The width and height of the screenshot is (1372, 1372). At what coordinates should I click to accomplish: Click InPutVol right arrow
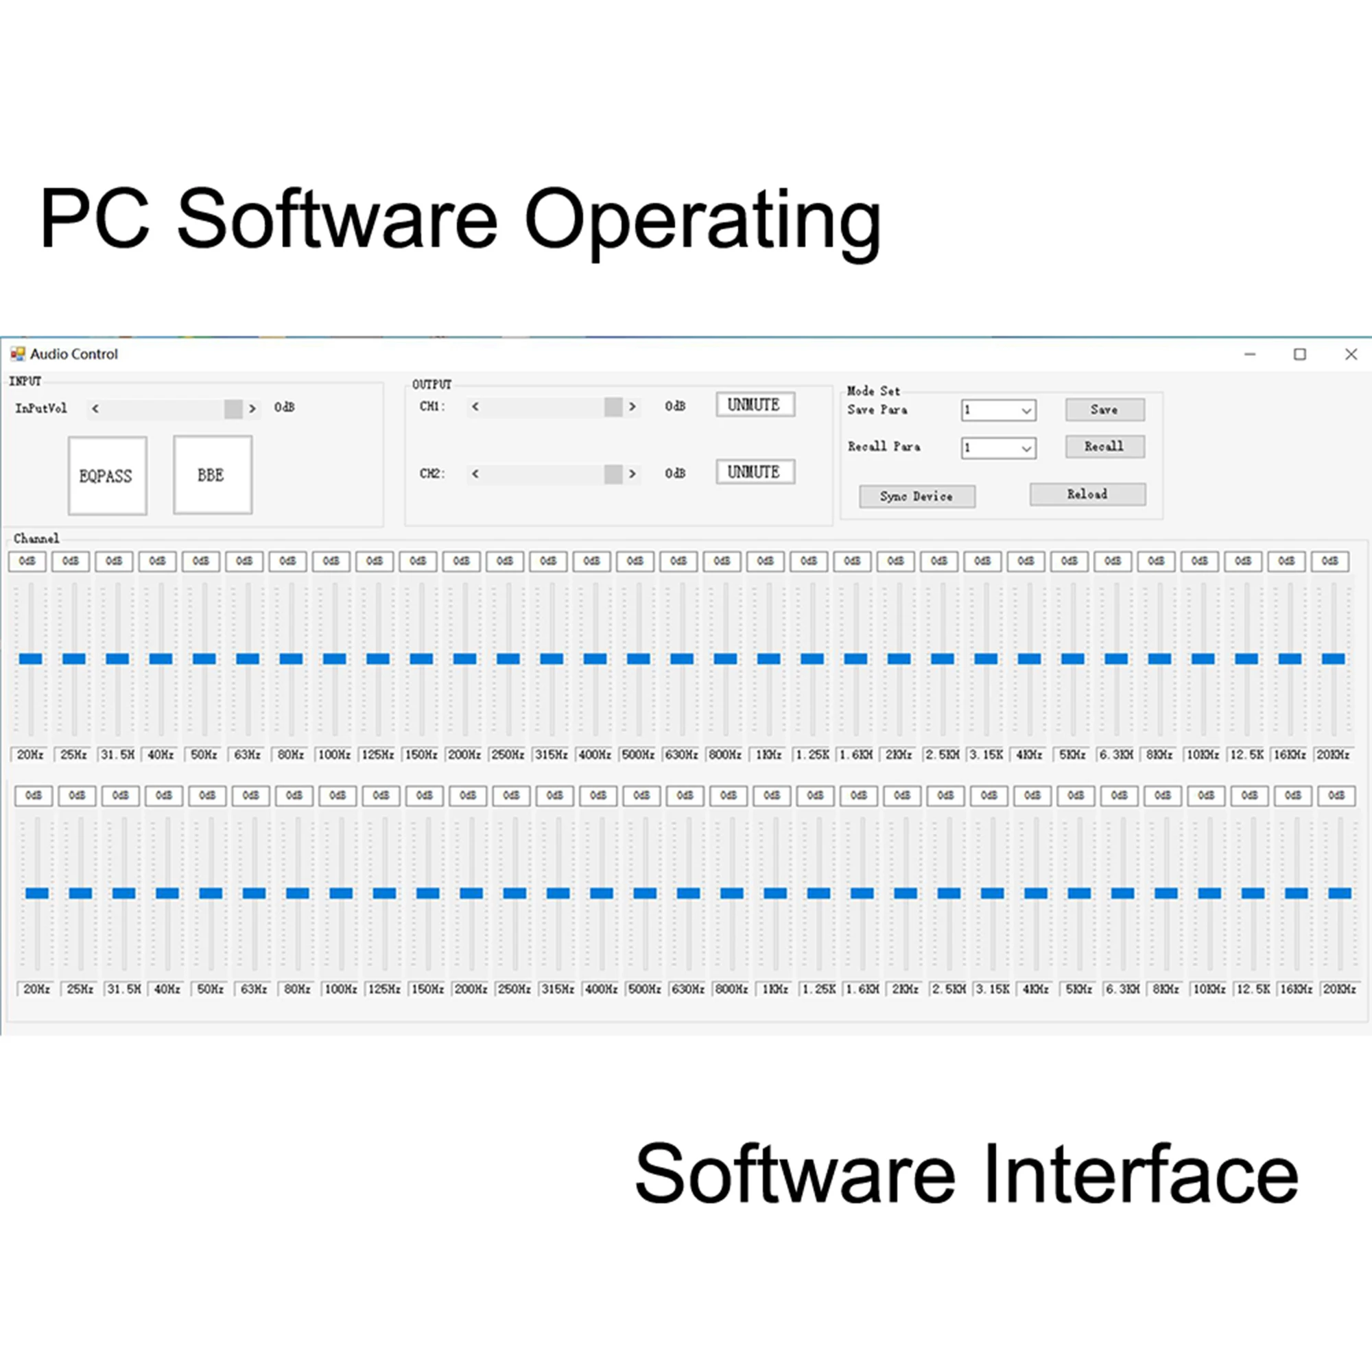tap(252, 408)
